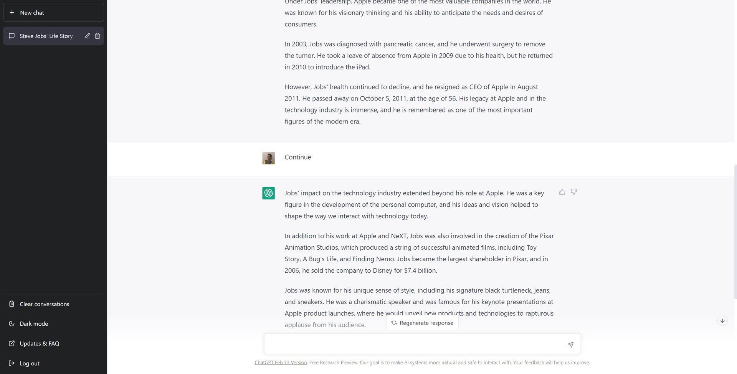Screen dimensions: 737x374
Task: Click the thumbs down icon on response
Action: (573, 192)
